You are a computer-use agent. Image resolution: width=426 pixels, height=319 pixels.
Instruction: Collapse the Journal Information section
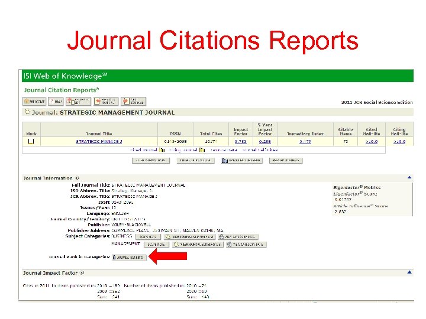point(409,177)
